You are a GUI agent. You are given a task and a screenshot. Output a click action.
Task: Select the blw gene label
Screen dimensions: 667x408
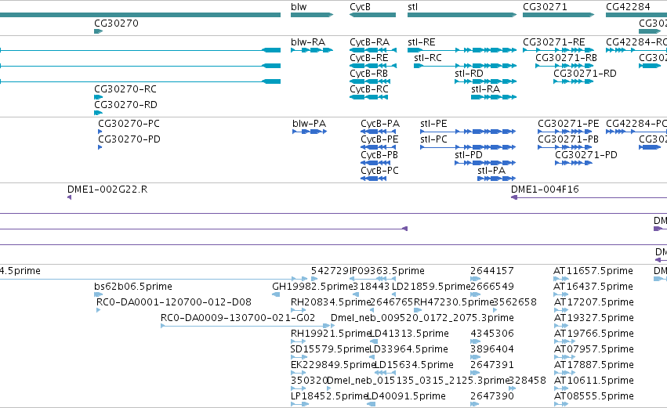click(x=299, y=7)
